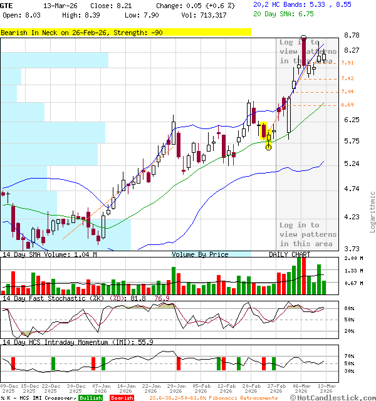Click the yellow circle pattern marker
376x401 pixels.
click(x=269, y=147)
